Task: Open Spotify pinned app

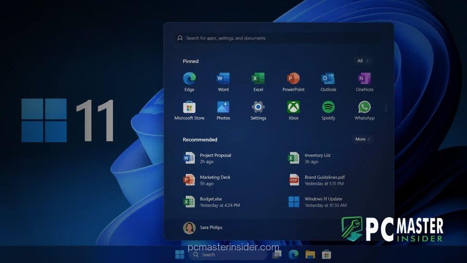Action: [328, 111]
